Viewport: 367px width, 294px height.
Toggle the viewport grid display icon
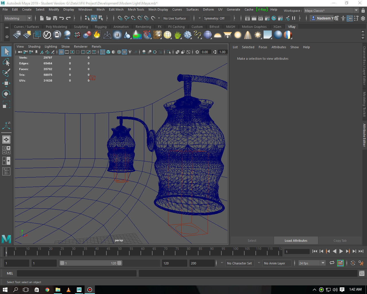click(x=61, y=52)
